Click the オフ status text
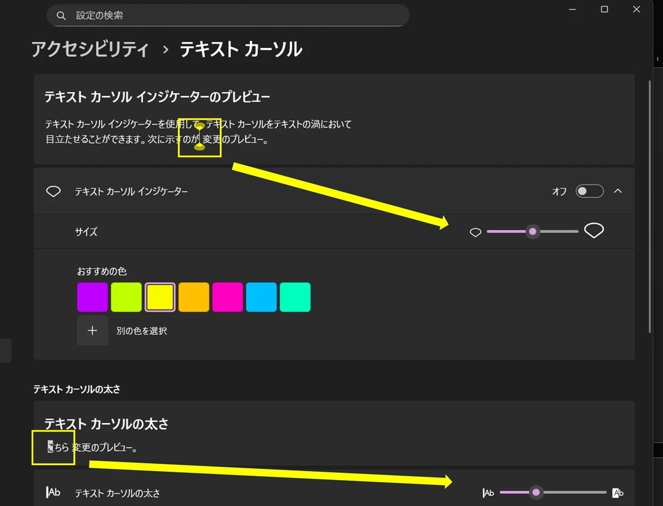Viewport: 663px width, 506px height. point(559,191)
